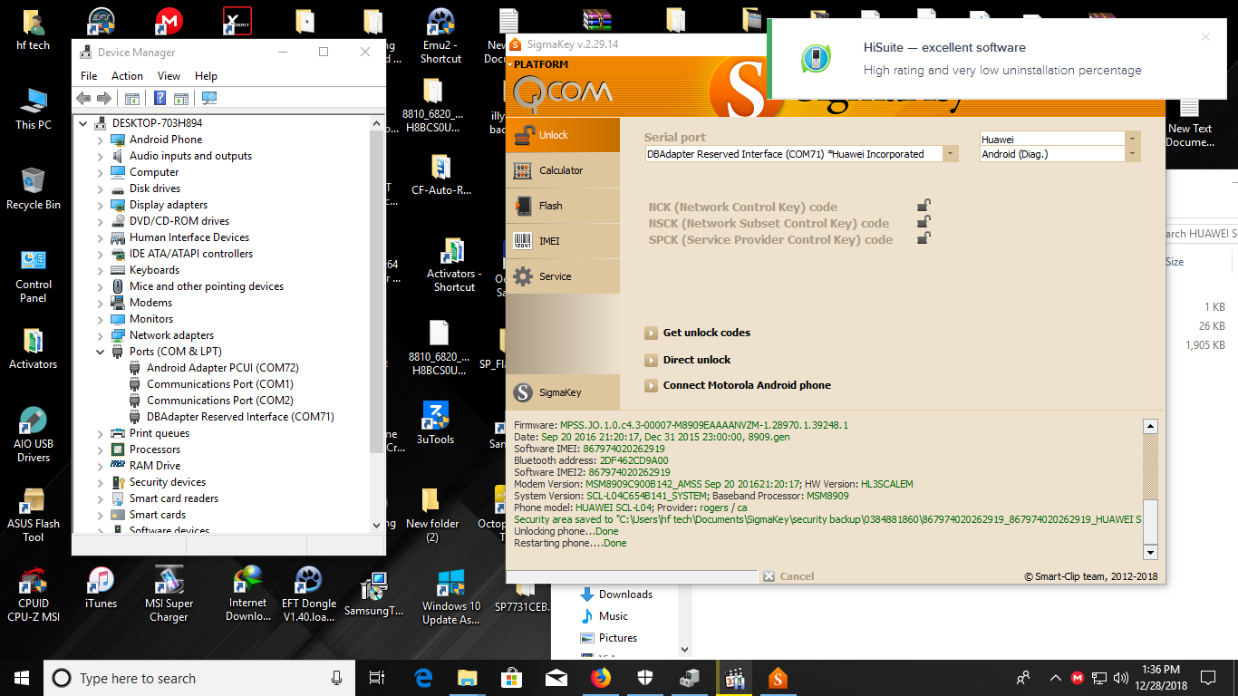Click Windows search box in taskbar
Screen dimensions: 1238x696
click(x=198, y=678)
